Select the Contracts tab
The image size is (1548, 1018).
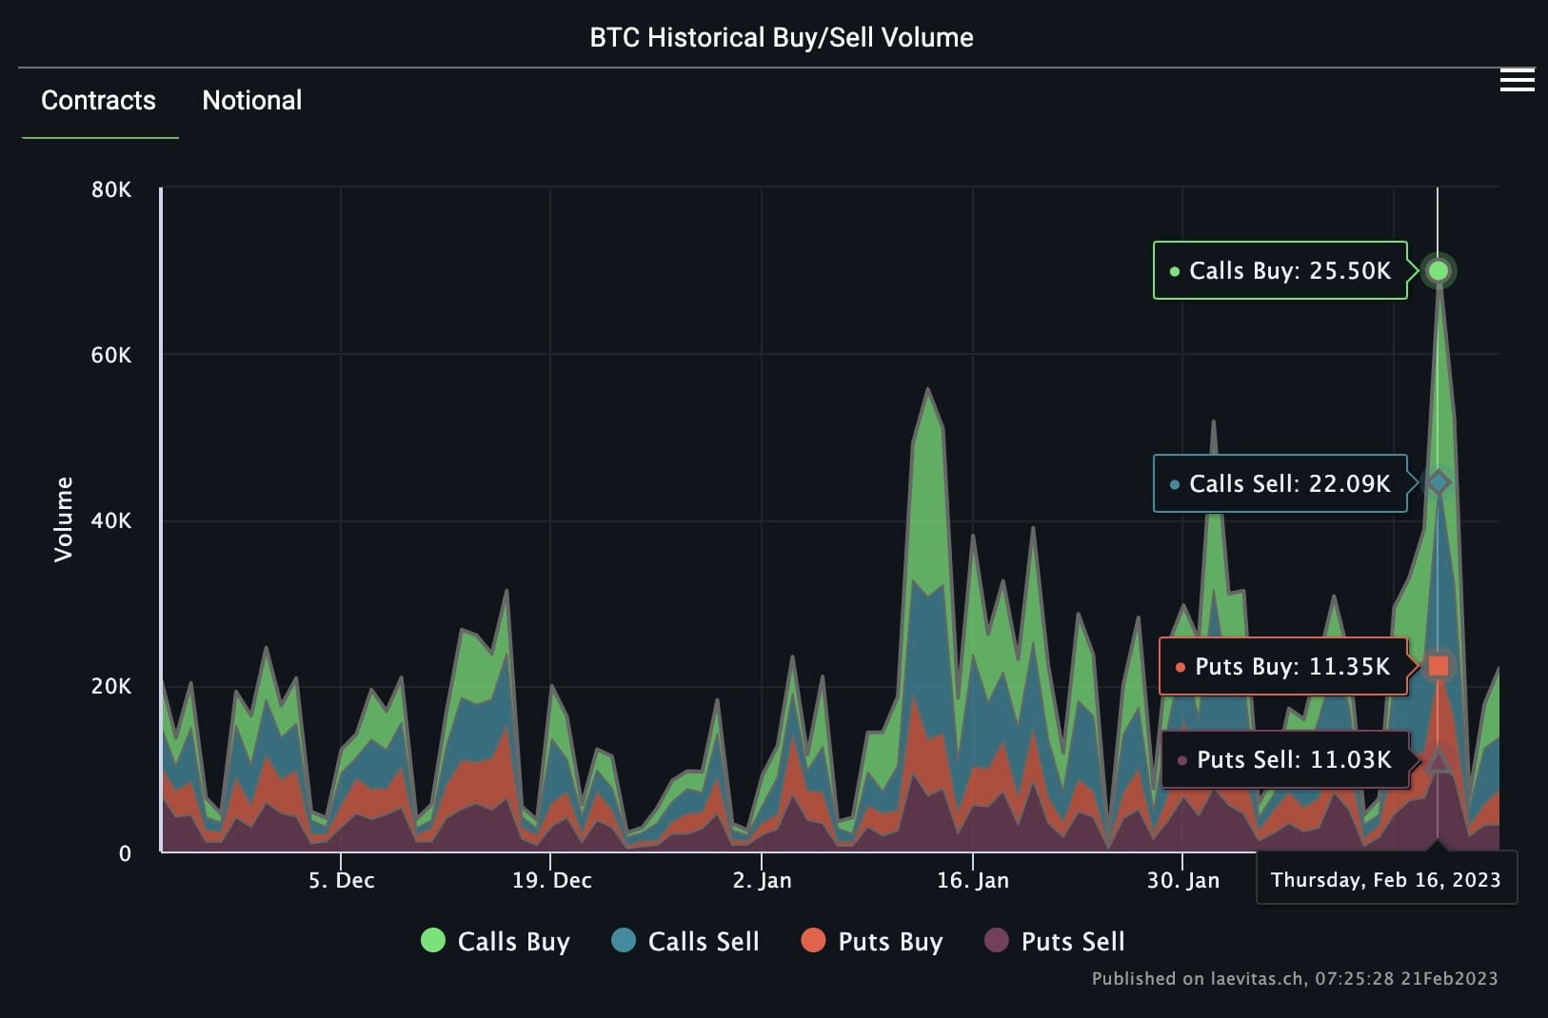[98, 101]
